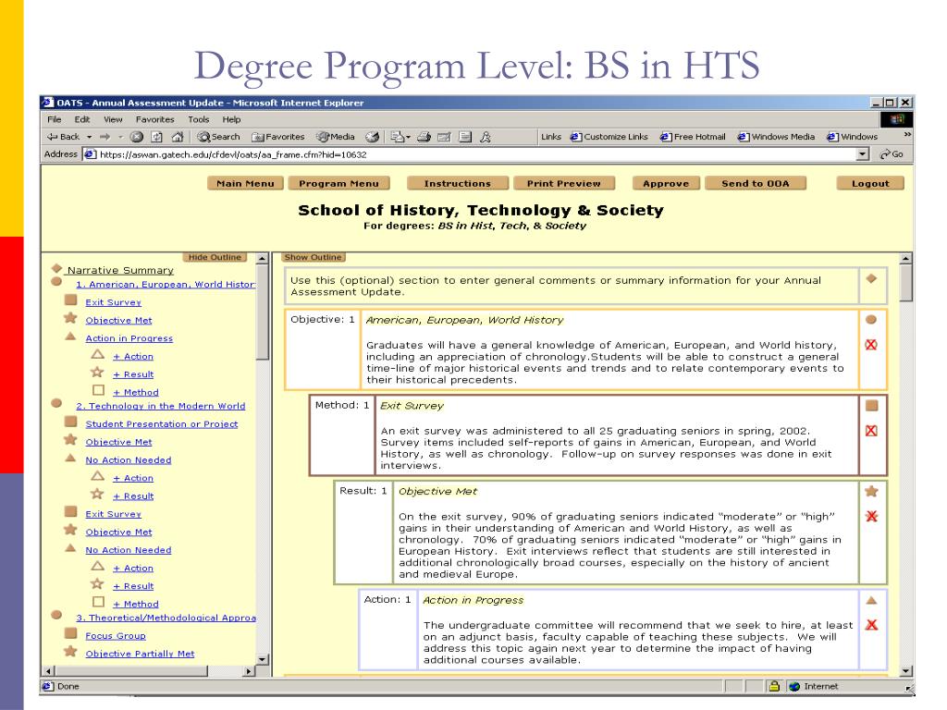Click the Send to OOA button
Screen dimensions: 947x710
756,184
